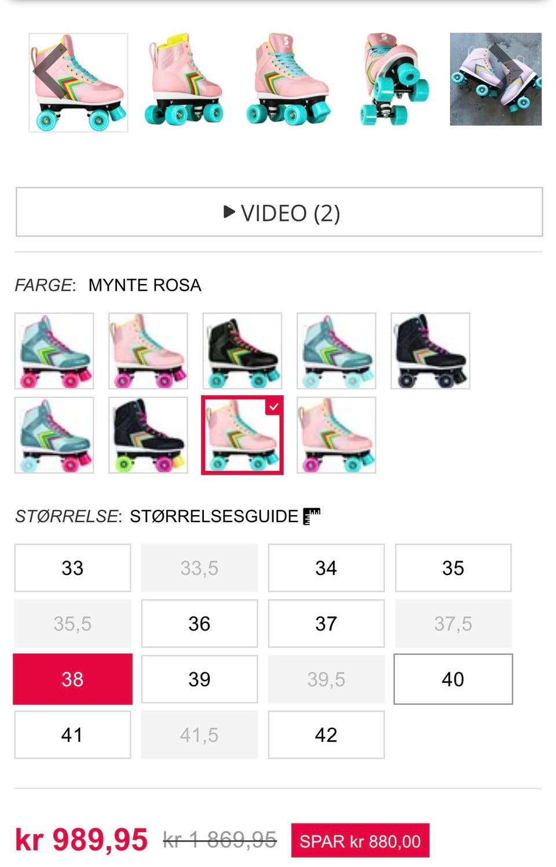Viewport: 556px width, 867px height.
Task: View the second skate thumbnail with yellow lining
Action: 184,79
